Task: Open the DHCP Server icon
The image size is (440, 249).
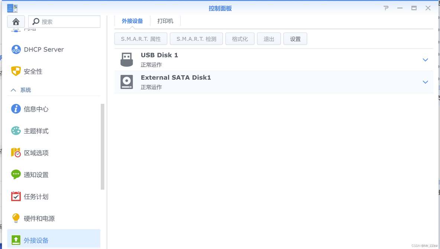Action: pyautogui.click(x=16, y=50)
